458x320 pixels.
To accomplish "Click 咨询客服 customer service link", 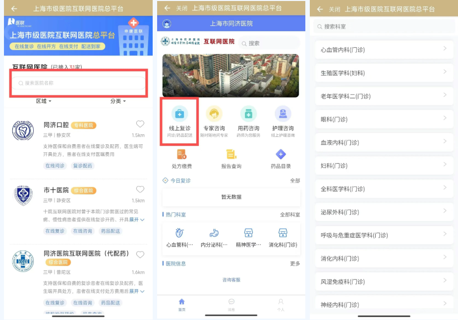I will [231, 280].
